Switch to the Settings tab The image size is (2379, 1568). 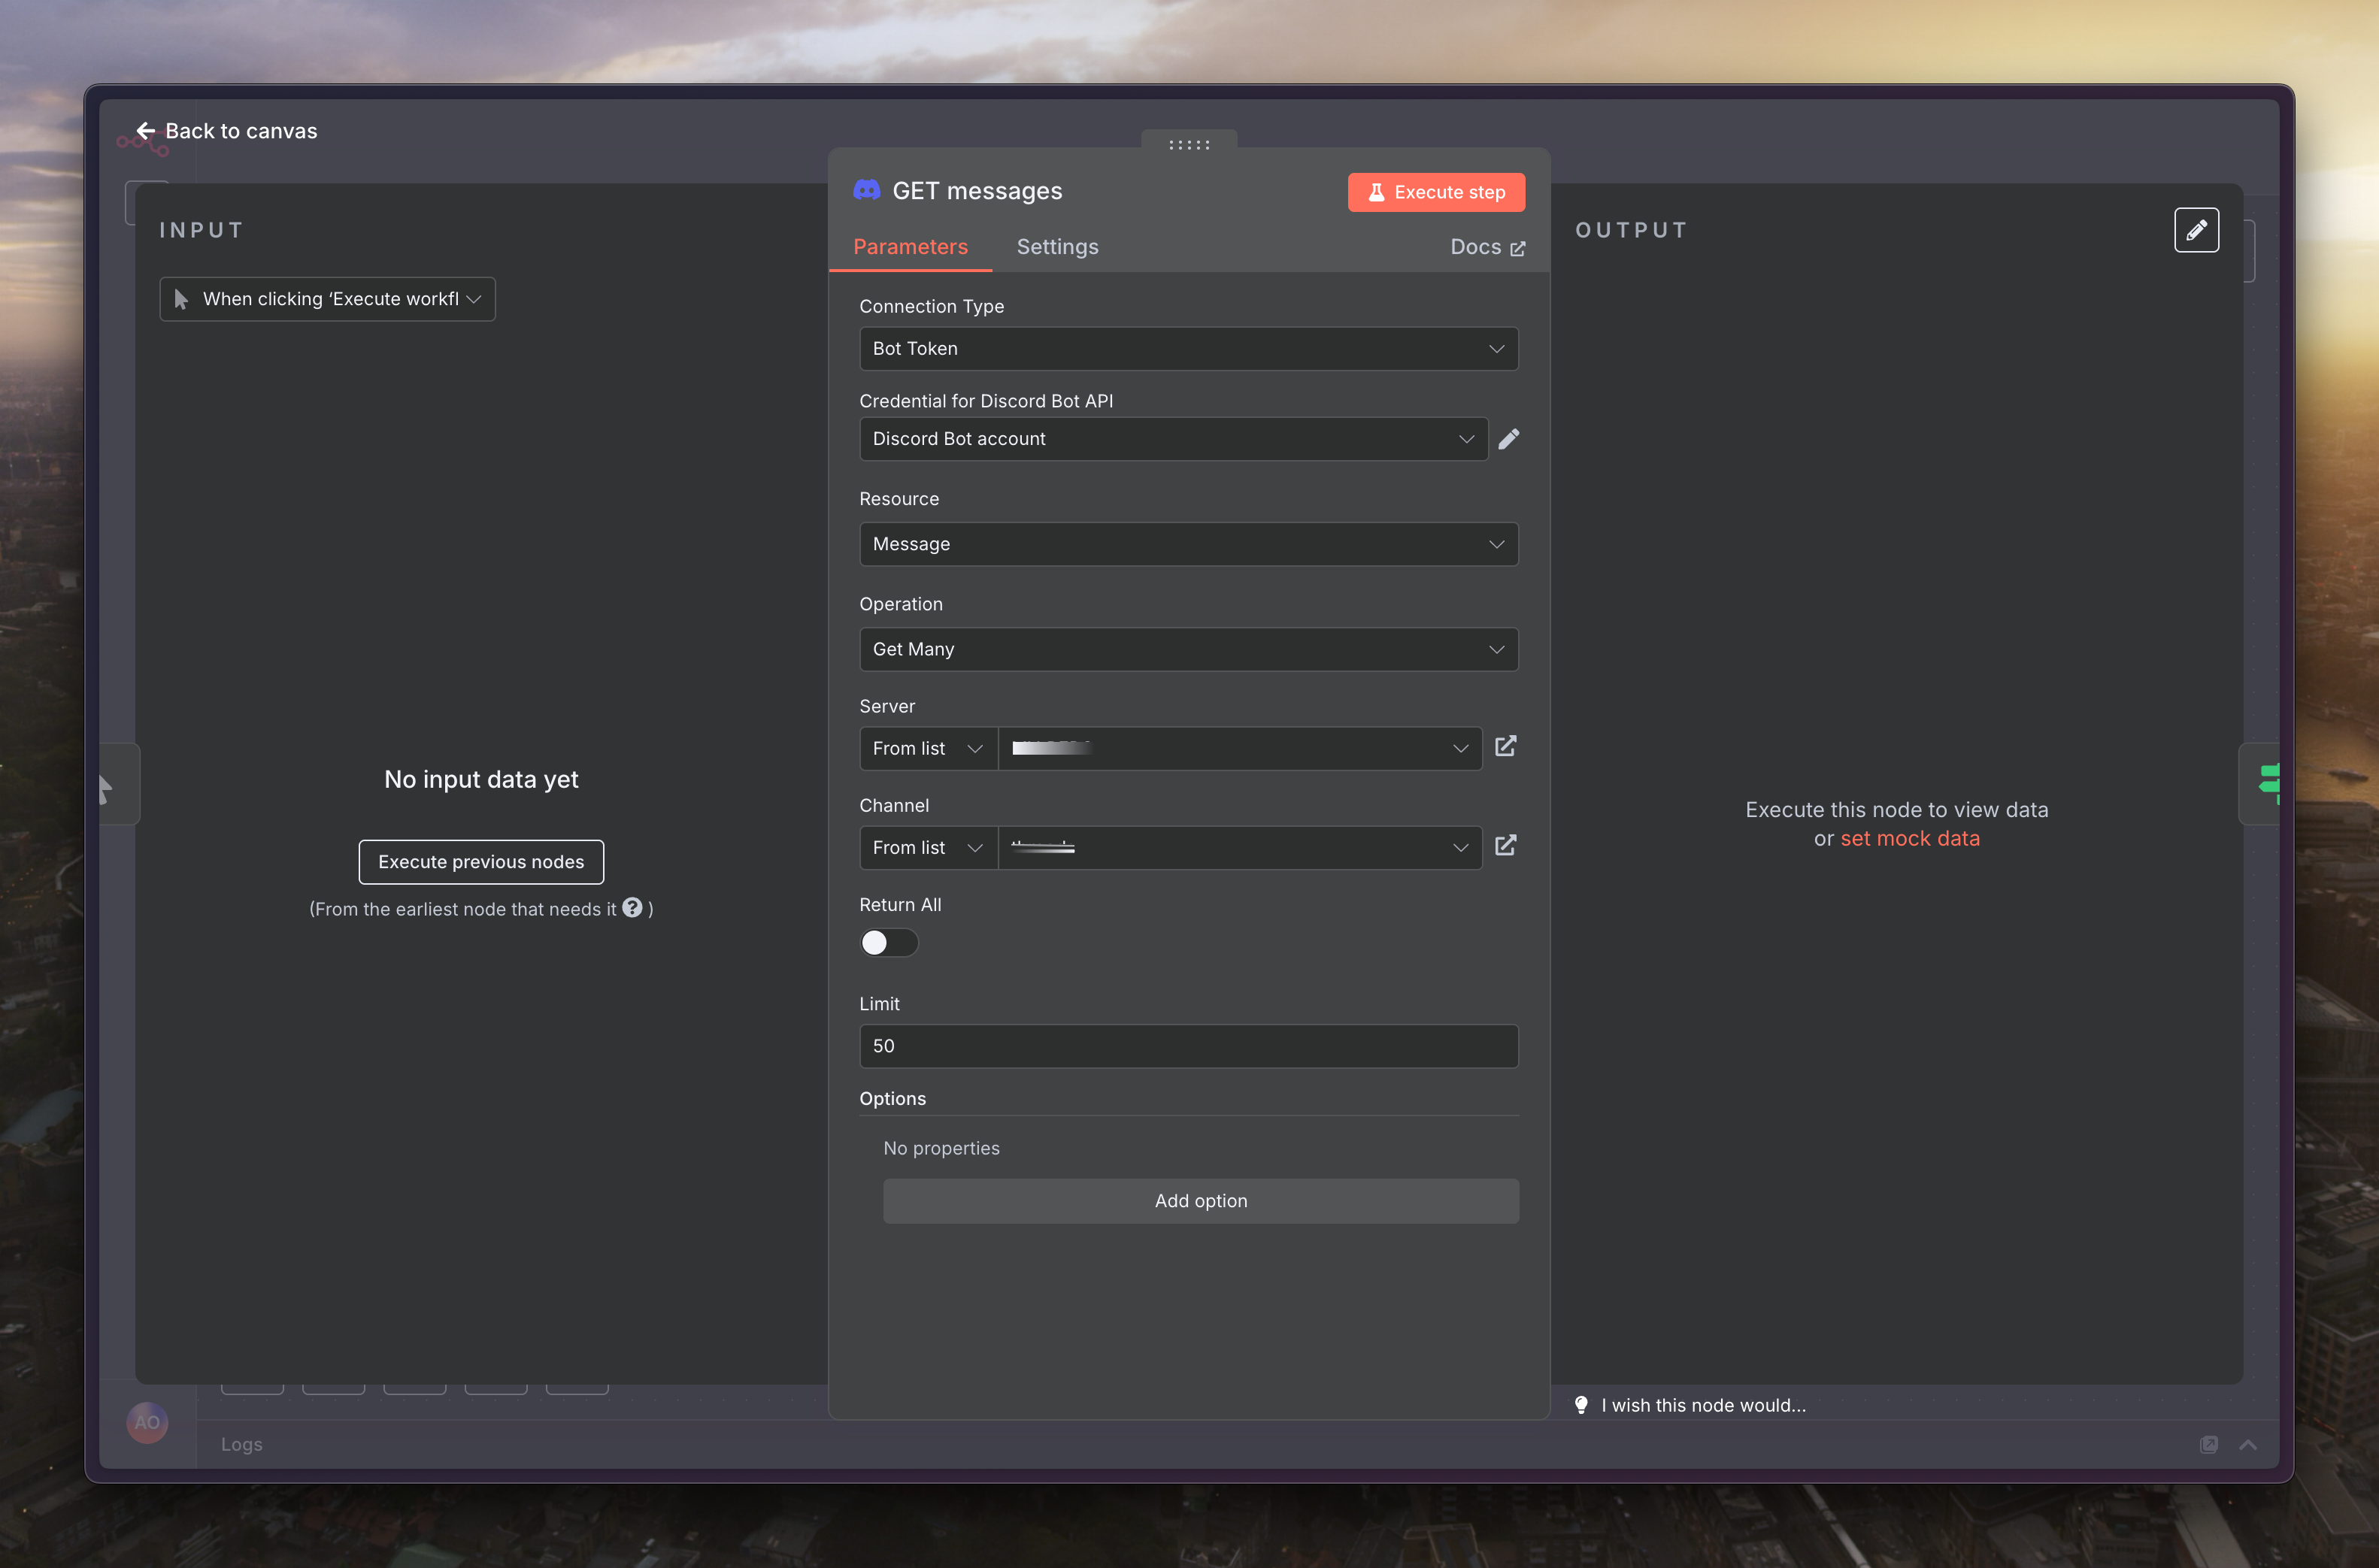click(1057, 247)
